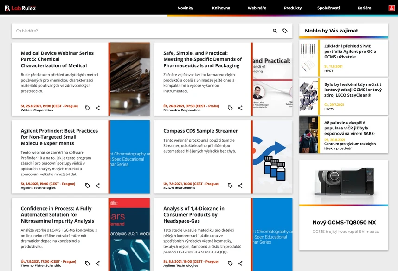Click Medical Device webinar instruments thumbnail
The width and height of the screenshot is (398, 271).
(x=130, y=79)
